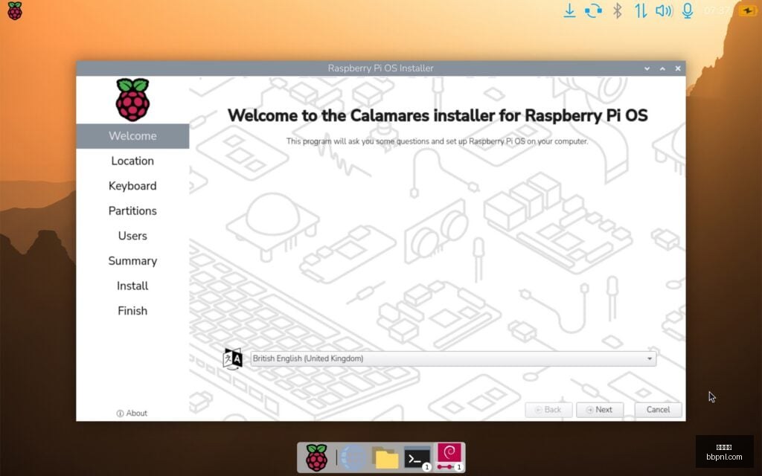Click the battery charging indicator icon
Screen dimensions: 762x476
coord(748,10)
